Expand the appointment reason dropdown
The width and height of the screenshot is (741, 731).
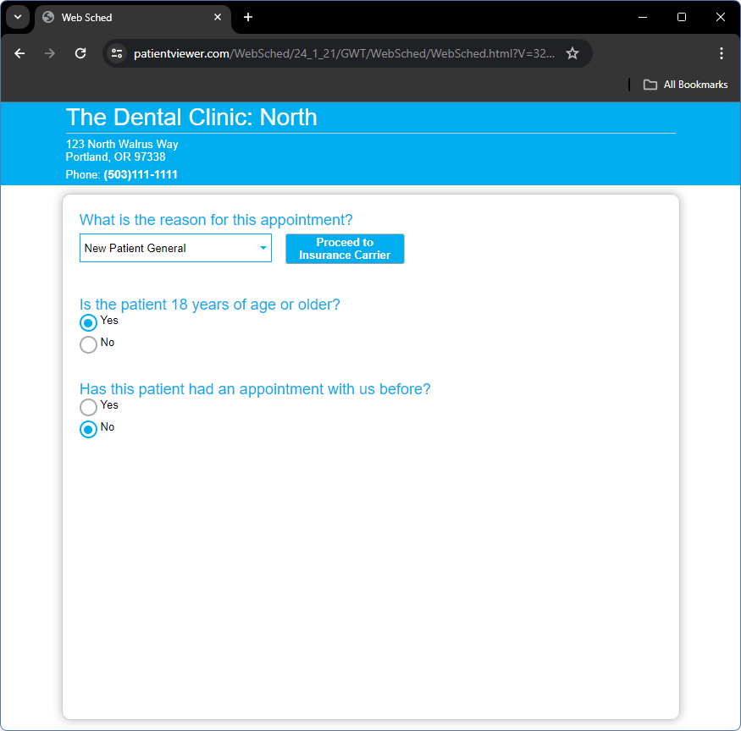tap(175, 249)
